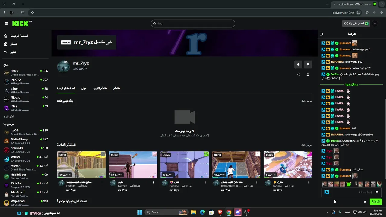The image size is (386, 217).
Task: Open site info icon beside kick.com URL
Action: (358, 13)
